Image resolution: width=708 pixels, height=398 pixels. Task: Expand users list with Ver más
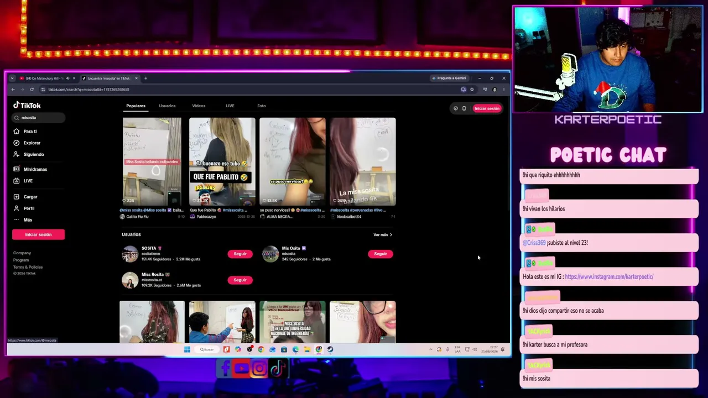click(x=383, y=235)
